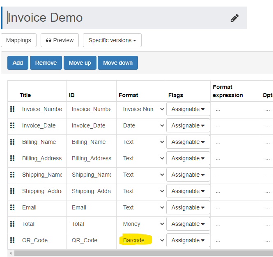This screenshot has height=257, width=273.
Task: Open the Mappings tab
Action: coord(18,40)
